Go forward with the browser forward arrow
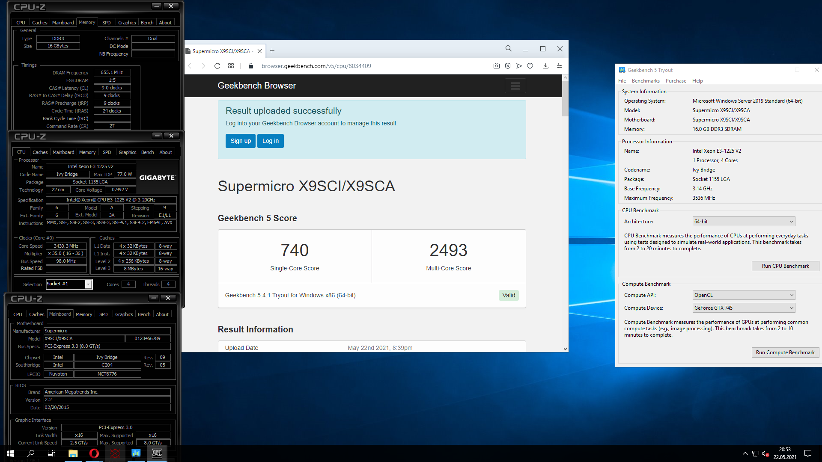This screenshot has width=822, height=462. (x=203, y=66)
